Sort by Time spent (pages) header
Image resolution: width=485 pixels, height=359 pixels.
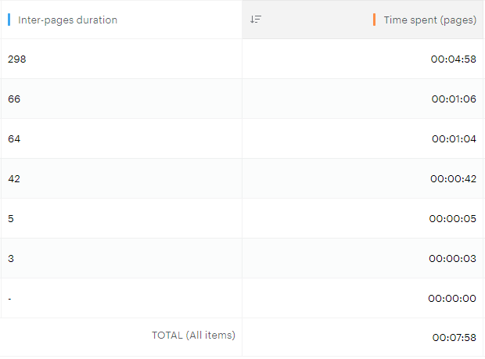coord(429,20)
